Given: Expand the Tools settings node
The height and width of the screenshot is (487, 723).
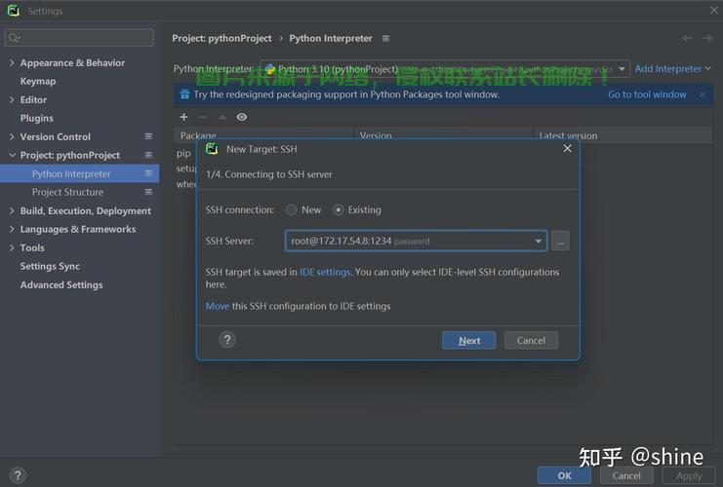Looking at the screenshot, I should 12,247.
